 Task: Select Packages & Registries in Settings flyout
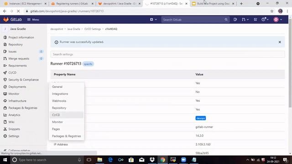[67, 136]
